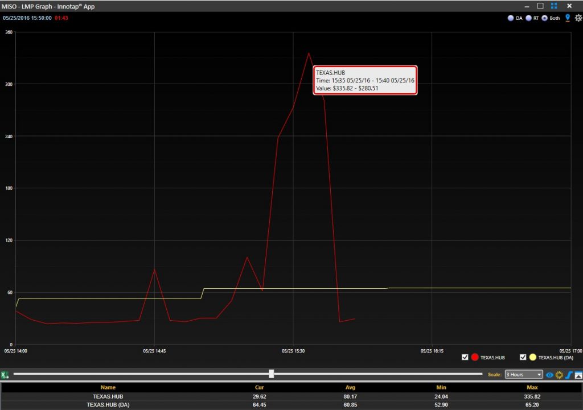Toggle the blue eye visibility icon
The image size is (583, 410).
point(549,375)
